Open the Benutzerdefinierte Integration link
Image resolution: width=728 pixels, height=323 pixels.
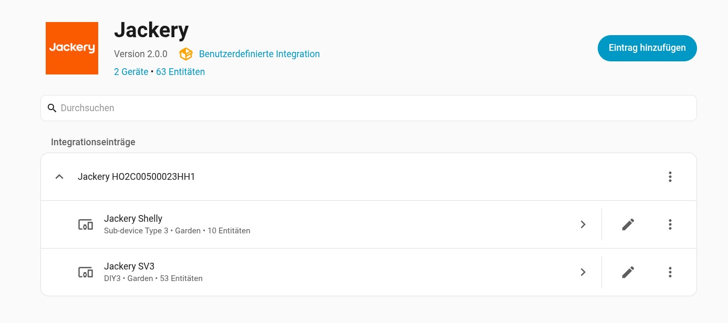click(259, 54)
